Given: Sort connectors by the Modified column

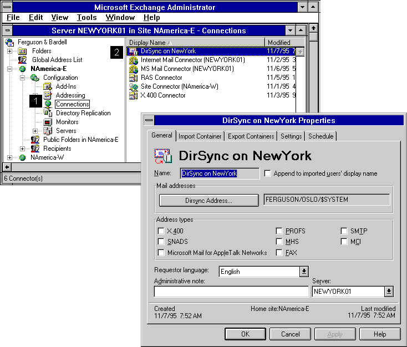Looking at the screenshot, I should [x=284, y=42].
